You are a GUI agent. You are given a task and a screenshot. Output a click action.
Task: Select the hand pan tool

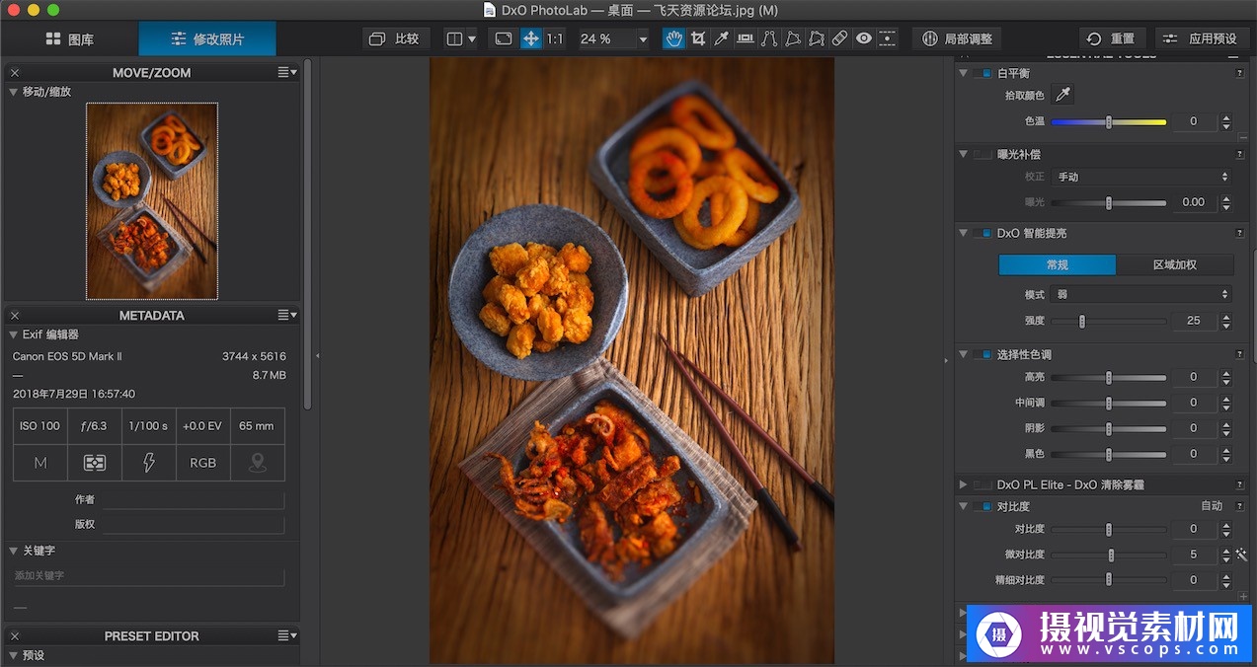click(673, 38)
